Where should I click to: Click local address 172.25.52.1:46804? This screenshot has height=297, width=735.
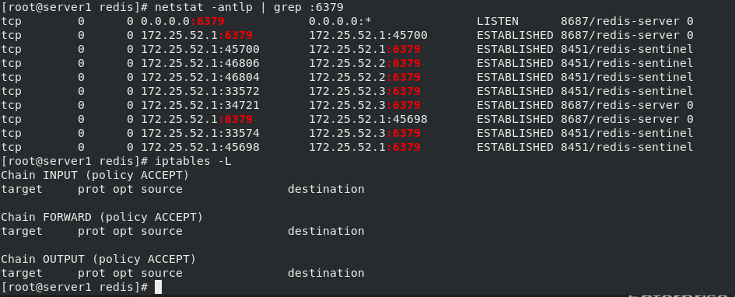tap(200, 77)
